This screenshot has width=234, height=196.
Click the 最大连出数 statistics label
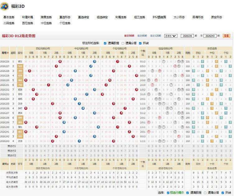[x=12, y=187]
